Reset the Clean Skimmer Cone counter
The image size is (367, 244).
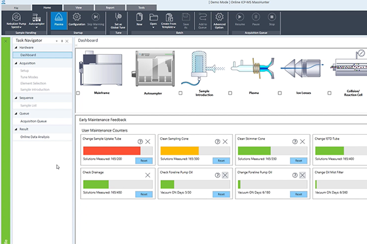pos(298,160)
